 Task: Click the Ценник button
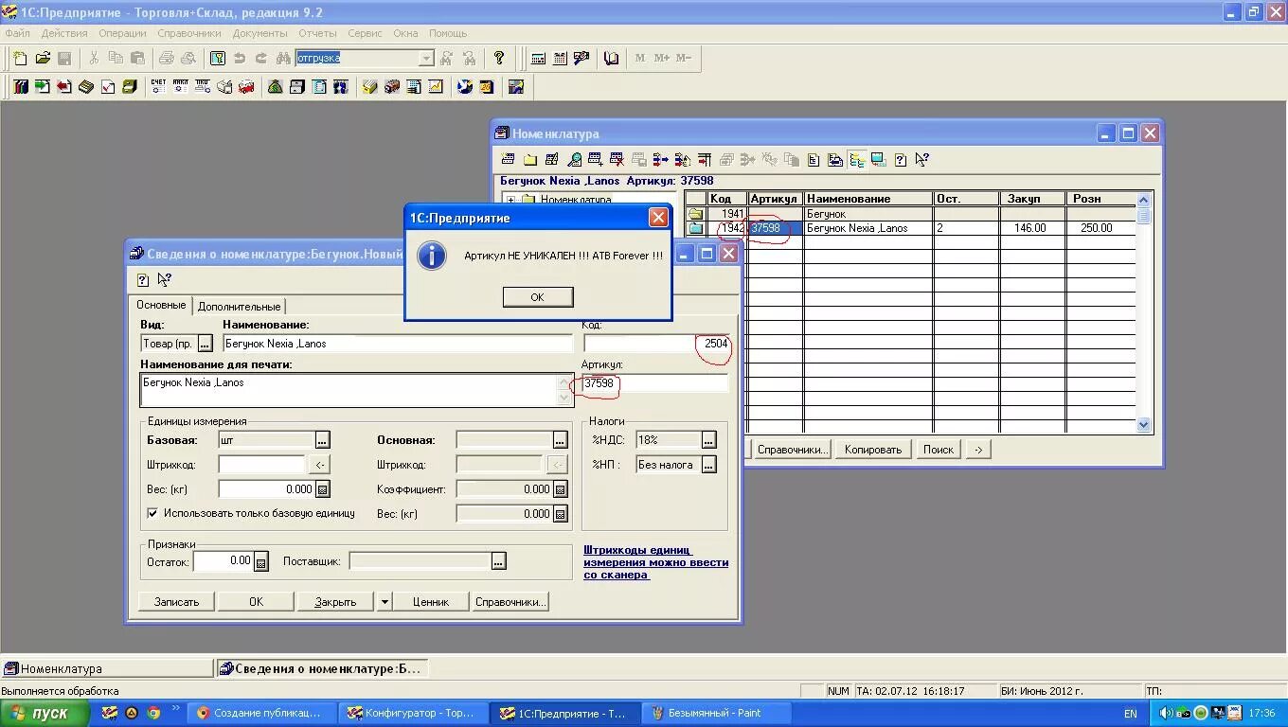431,601
